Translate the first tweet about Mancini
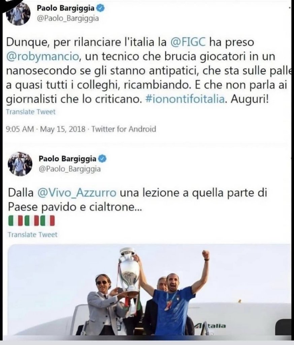Viewport: 294px width, 345px height. pos(31,112)
